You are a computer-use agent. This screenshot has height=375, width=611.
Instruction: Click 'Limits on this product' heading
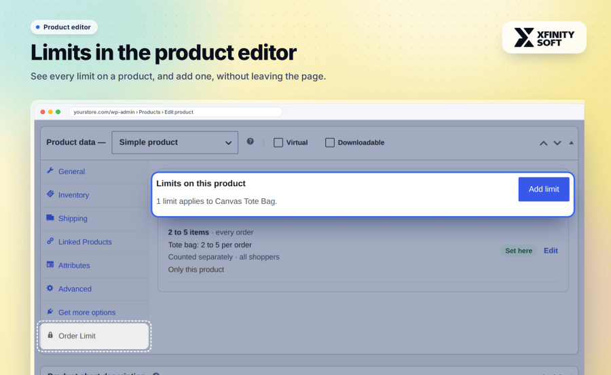pos(201,183)
